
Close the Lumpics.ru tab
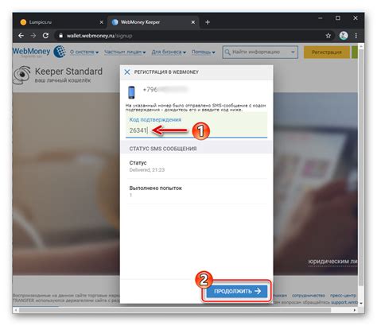click(101, 22)
